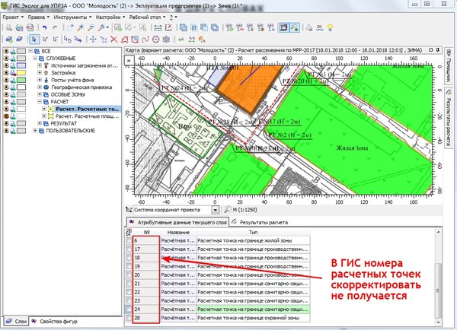Switch to the Результаты расчета tab
The image size is (457, 330).
pyautogui.click(x=264, y=222)
